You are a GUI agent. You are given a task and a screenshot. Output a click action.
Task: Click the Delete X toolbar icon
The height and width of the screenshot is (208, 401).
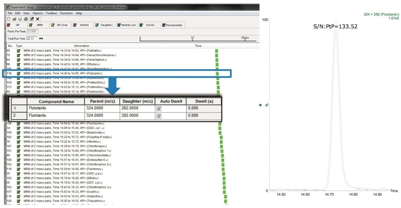pyautogui.click(x=37, y=19)
